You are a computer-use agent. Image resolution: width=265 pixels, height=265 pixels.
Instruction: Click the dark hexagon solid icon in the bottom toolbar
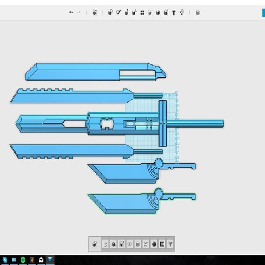[x=154, y=244]
